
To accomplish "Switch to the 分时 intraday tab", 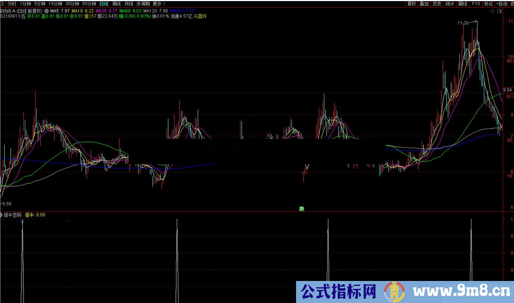I will (x=12, y=4).
